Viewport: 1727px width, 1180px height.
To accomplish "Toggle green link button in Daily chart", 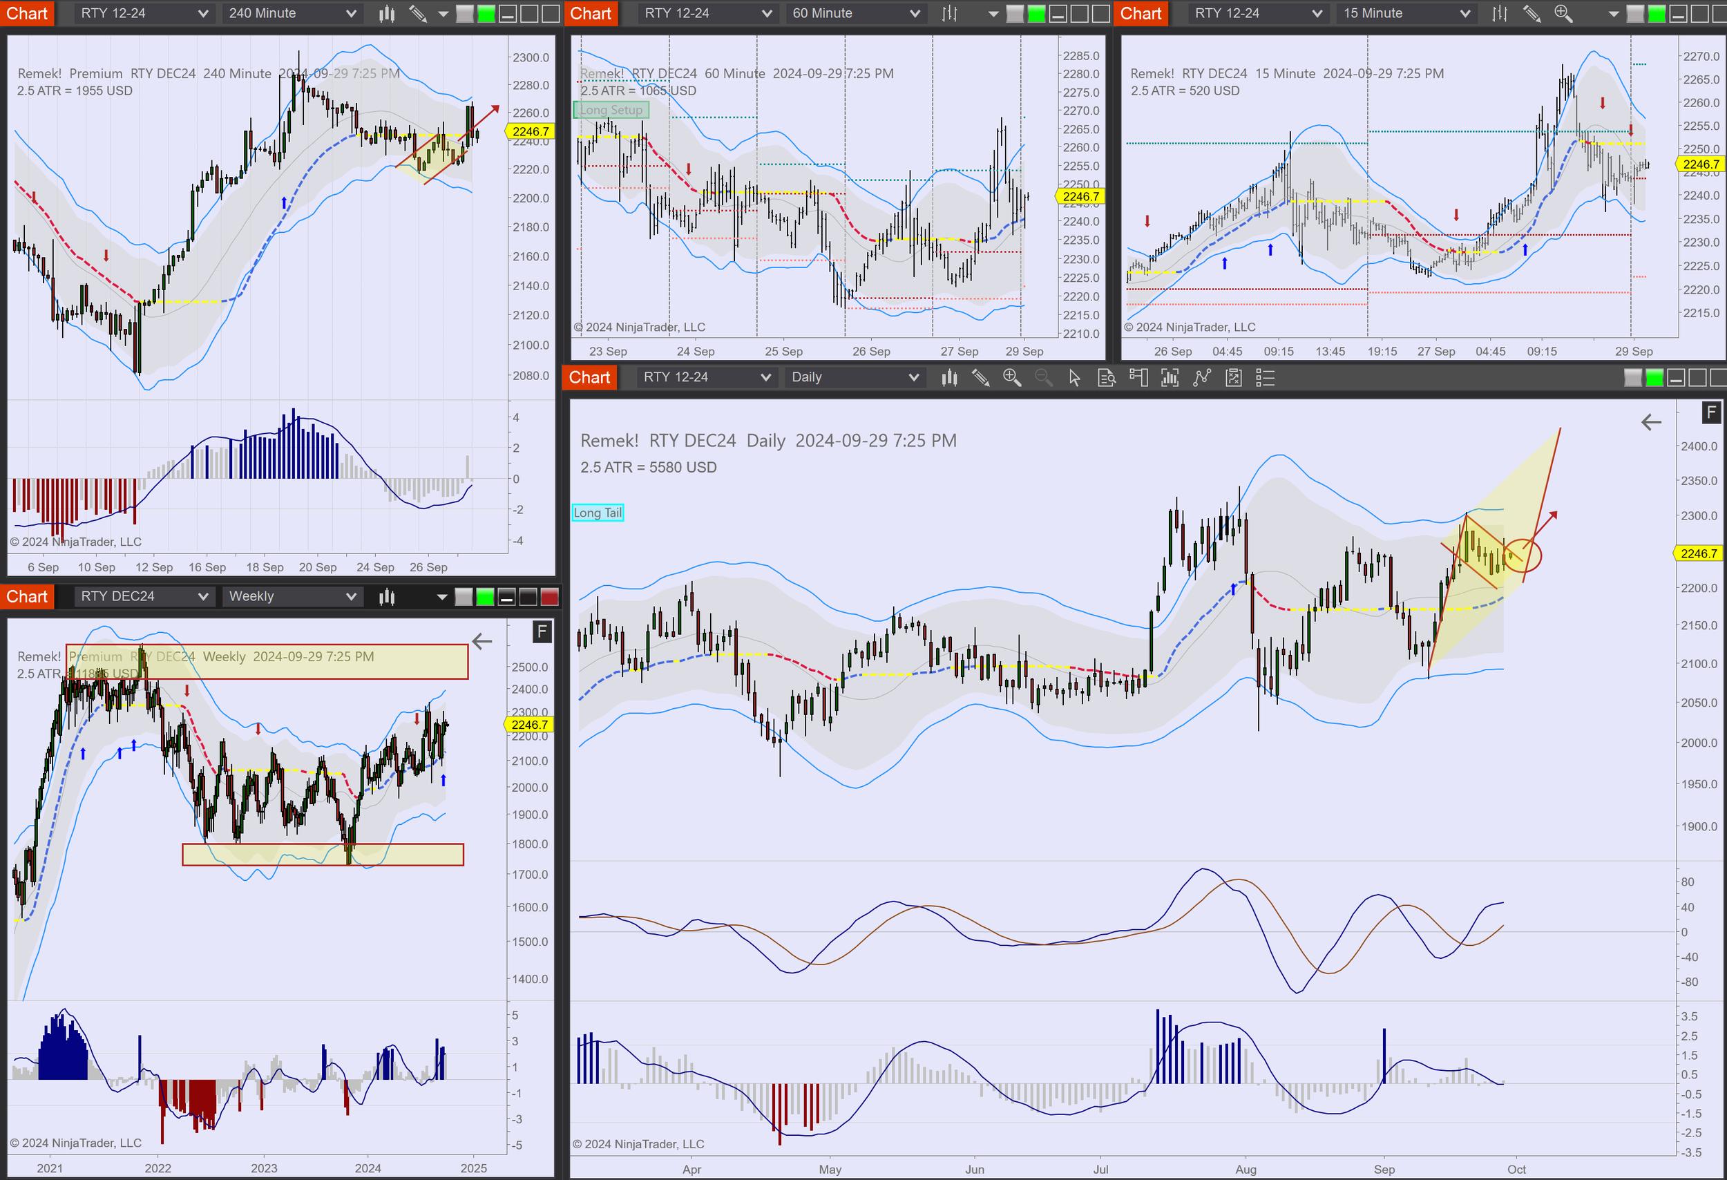I will pos(1654,377).
